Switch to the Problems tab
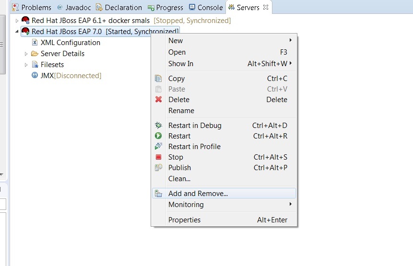Viewport: 413px width, 266px height. (x=32, y=7)
